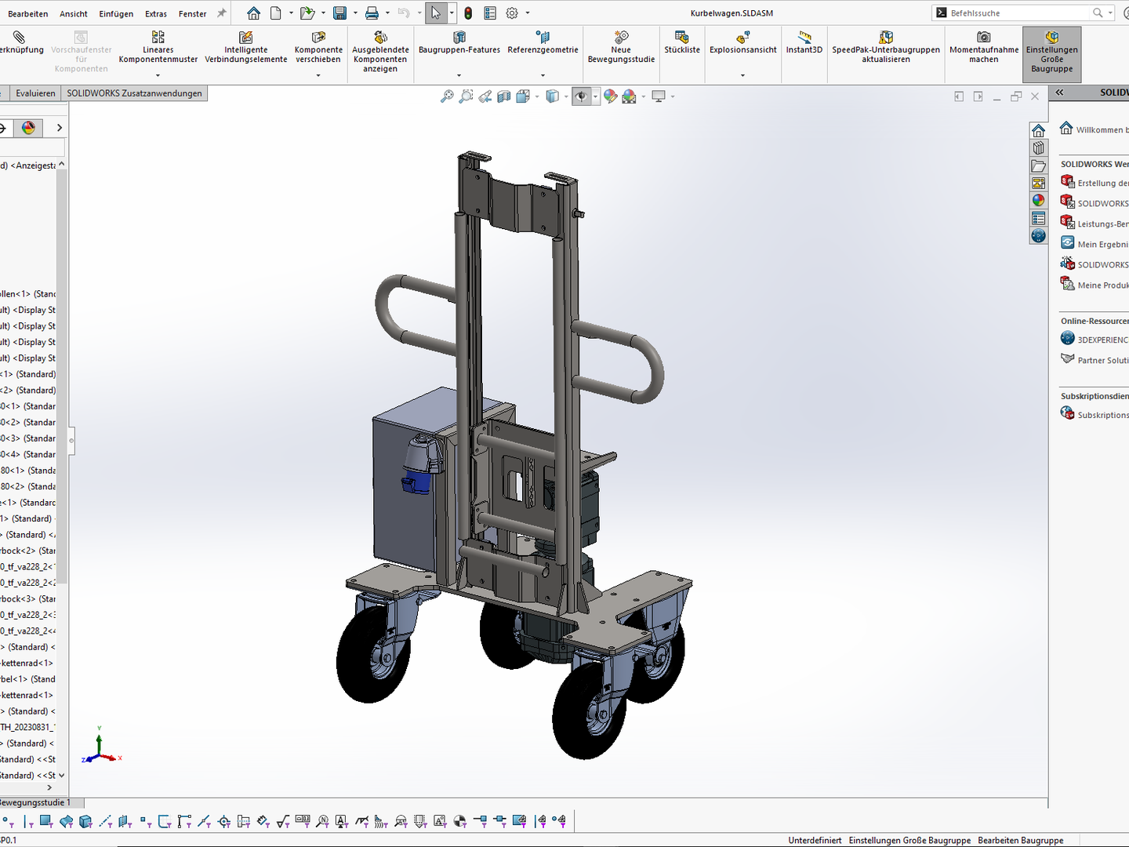1129x847 pixels.
Task: Open the Fenster menu
Action: point(192,13)
